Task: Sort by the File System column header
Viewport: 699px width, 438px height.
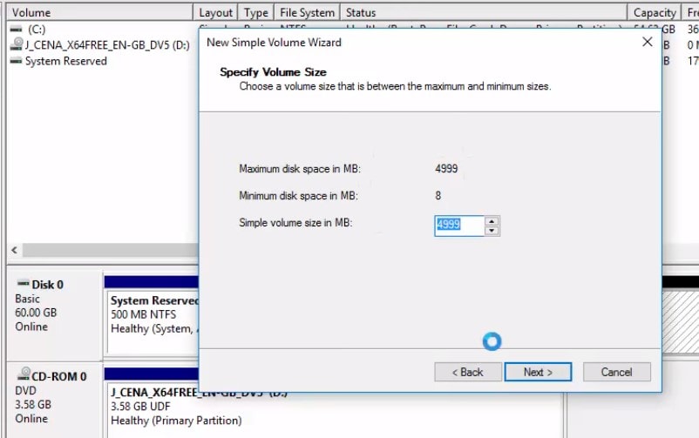Action: (x=307, y=13)
